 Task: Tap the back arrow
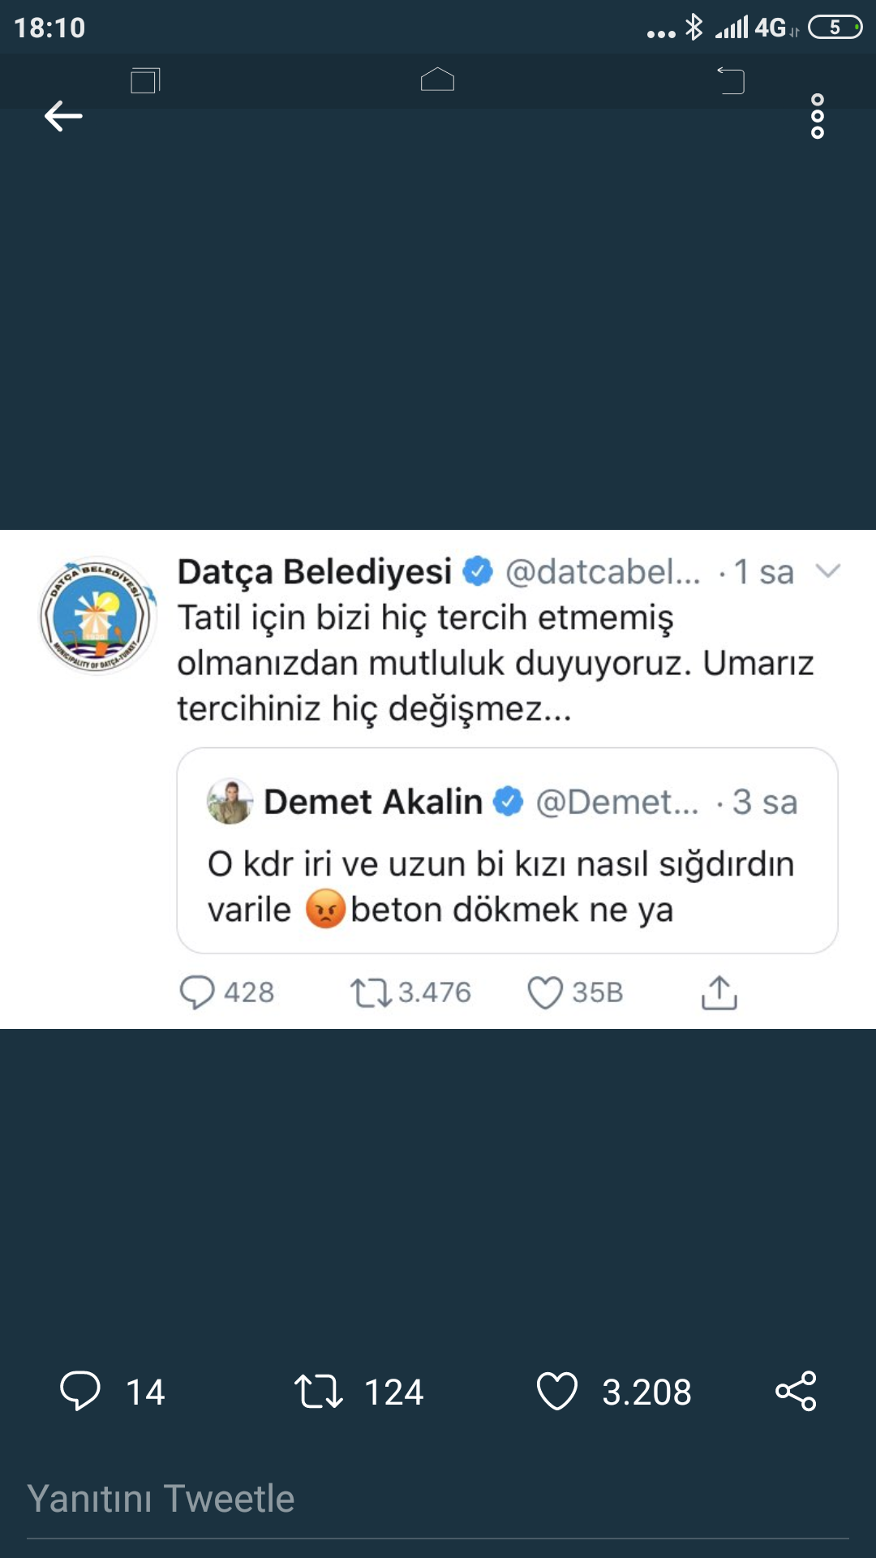click(63, 116)
